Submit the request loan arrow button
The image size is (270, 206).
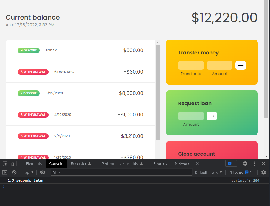click(x=212, y=116)
